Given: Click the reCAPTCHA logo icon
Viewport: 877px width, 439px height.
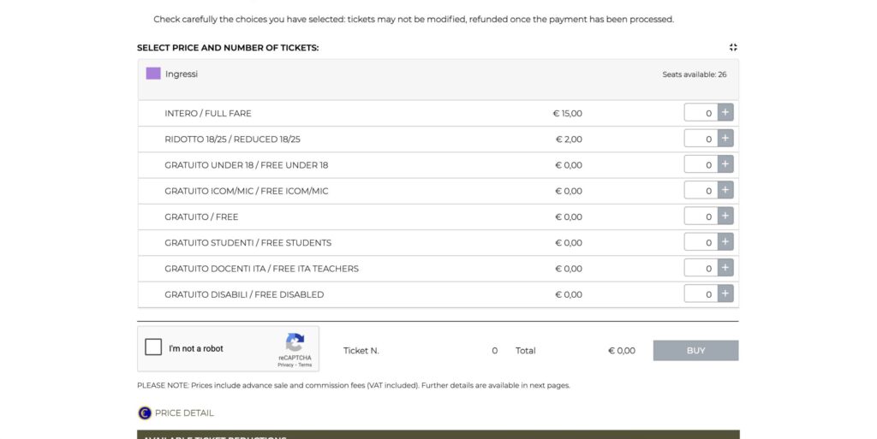Looking at the screenshot, I should 295,342.
